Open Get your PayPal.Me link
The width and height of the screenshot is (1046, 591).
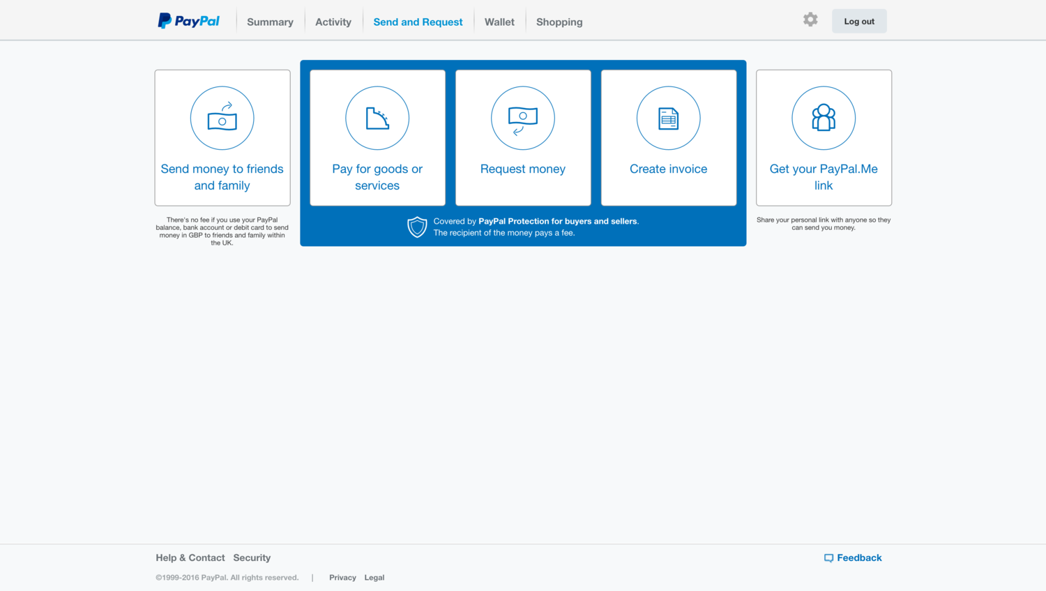(824, 137)
